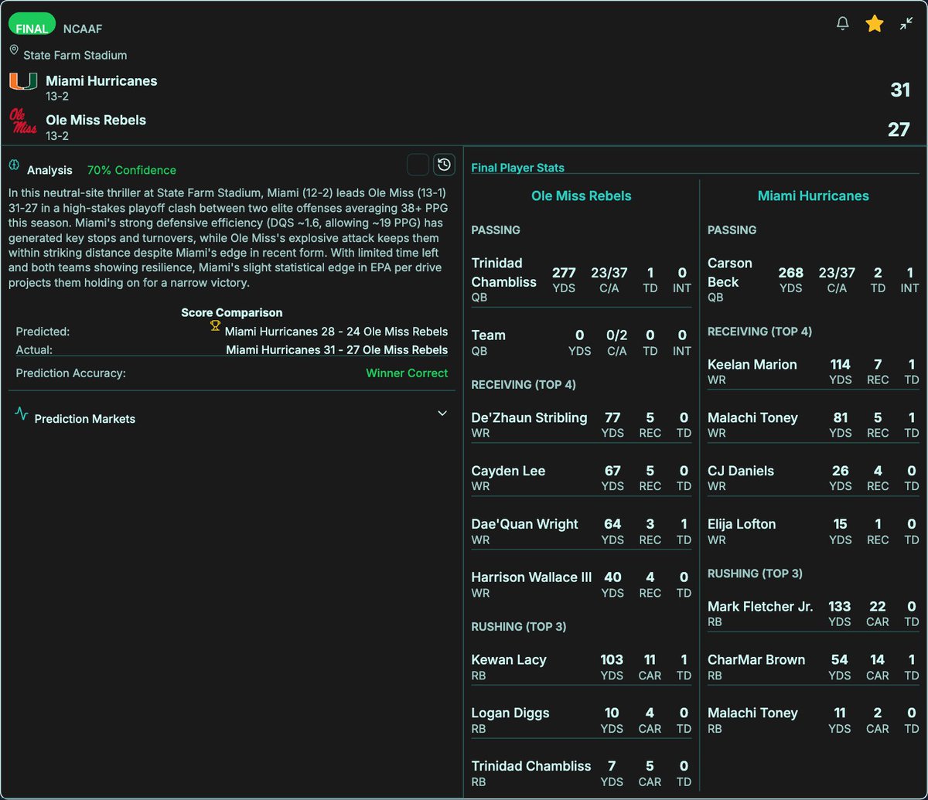Click the Ole Miss logo
The image size is (928, 800).
tap(23, 121)
